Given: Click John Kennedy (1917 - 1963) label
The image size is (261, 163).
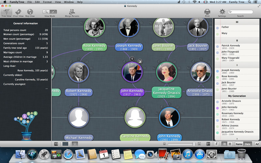Looking at the screenshot, I should coord(132,92).
